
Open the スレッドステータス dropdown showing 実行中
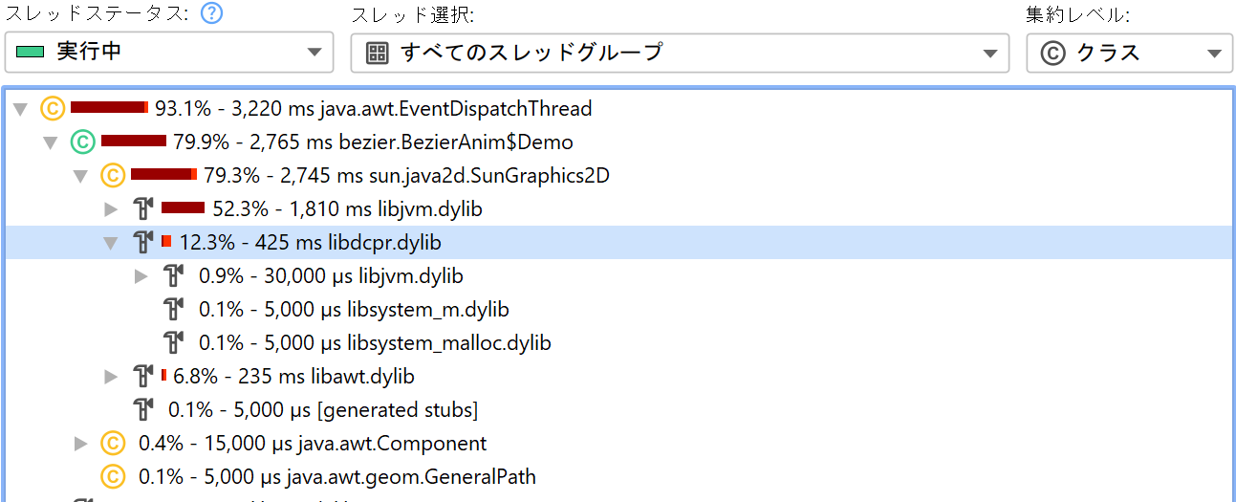point(169,53)
